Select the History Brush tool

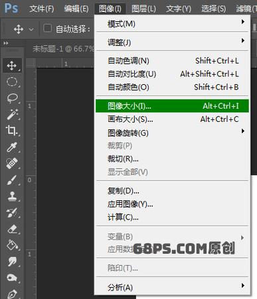12,212
